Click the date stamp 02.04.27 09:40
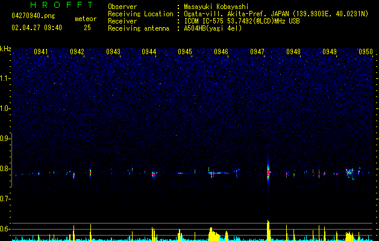The width and height of the screenshot is (379, 241). click(x=37, y=28)
